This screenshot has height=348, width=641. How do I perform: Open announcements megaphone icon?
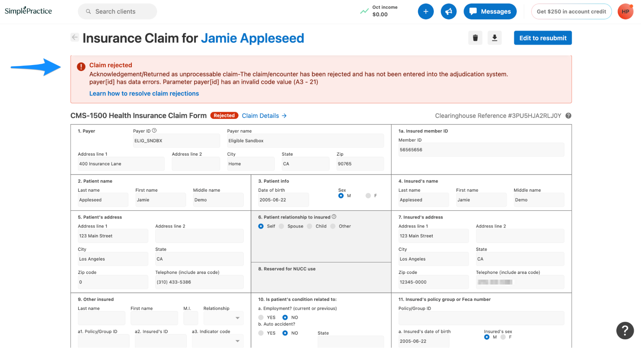[x=448, y=12]
